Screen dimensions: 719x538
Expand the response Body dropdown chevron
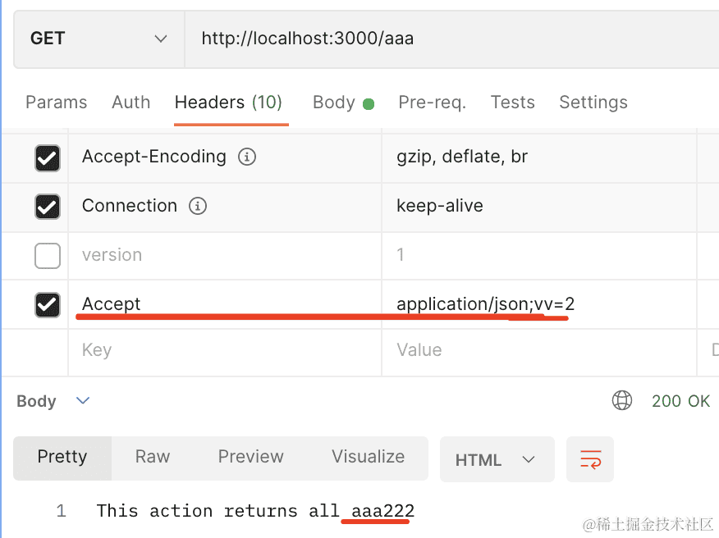tap(82, 400)
